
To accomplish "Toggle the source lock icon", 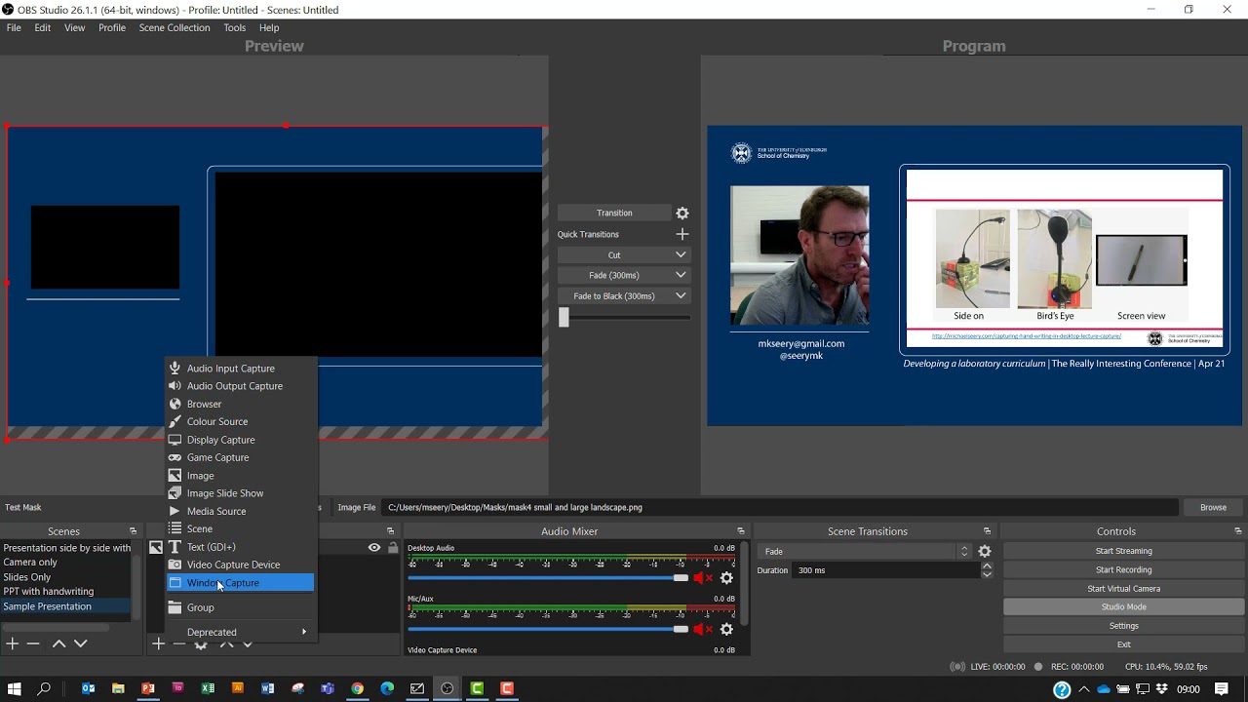I will [393, 548].
